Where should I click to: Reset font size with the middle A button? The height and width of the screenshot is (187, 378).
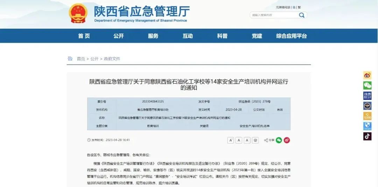point(239,140)
